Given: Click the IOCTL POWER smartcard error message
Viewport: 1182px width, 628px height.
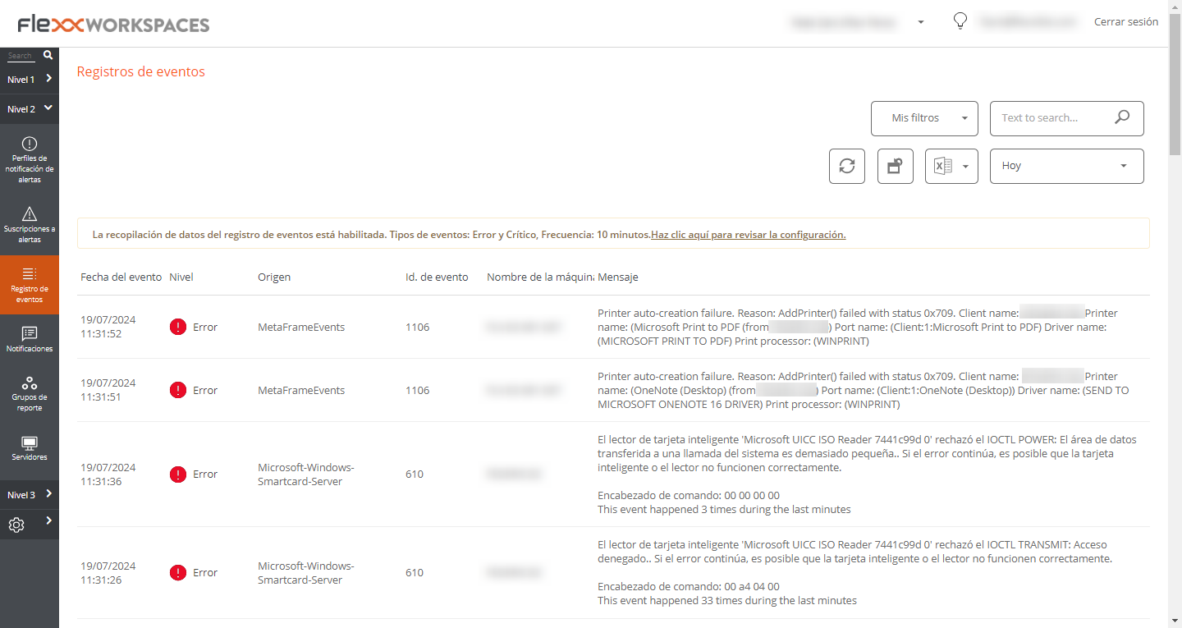Looking at the screenshot, I should 867,474.
